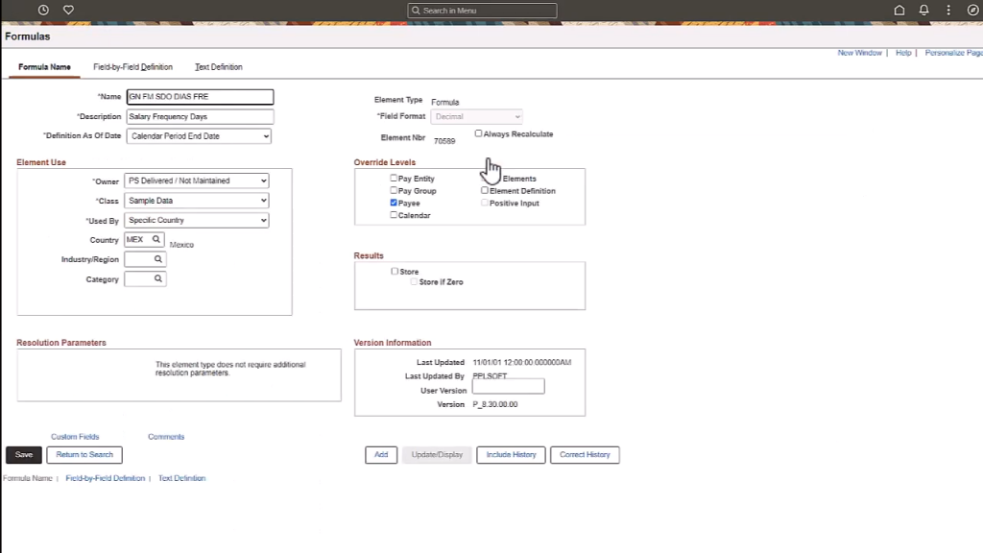Screen dimensions: 983x553
Task: Open the Notifications bell icon
Action: pyautogui.click(x=922, y=10)
